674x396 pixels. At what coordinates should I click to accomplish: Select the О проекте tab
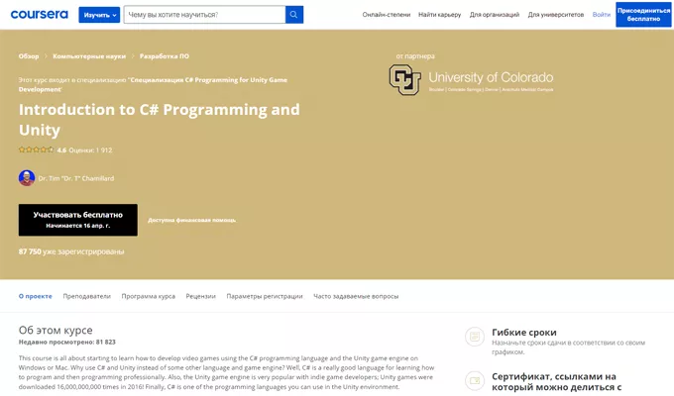tap(36, 296)
